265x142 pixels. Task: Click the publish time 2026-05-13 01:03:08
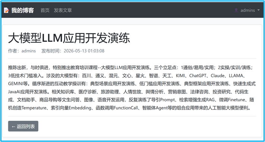(84, 51)
